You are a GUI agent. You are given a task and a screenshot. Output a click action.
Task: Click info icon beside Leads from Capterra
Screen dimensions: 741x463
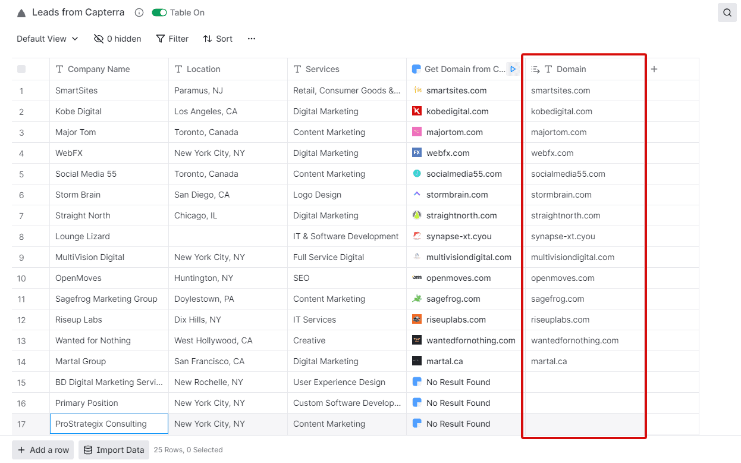click(x=139, y=12)
